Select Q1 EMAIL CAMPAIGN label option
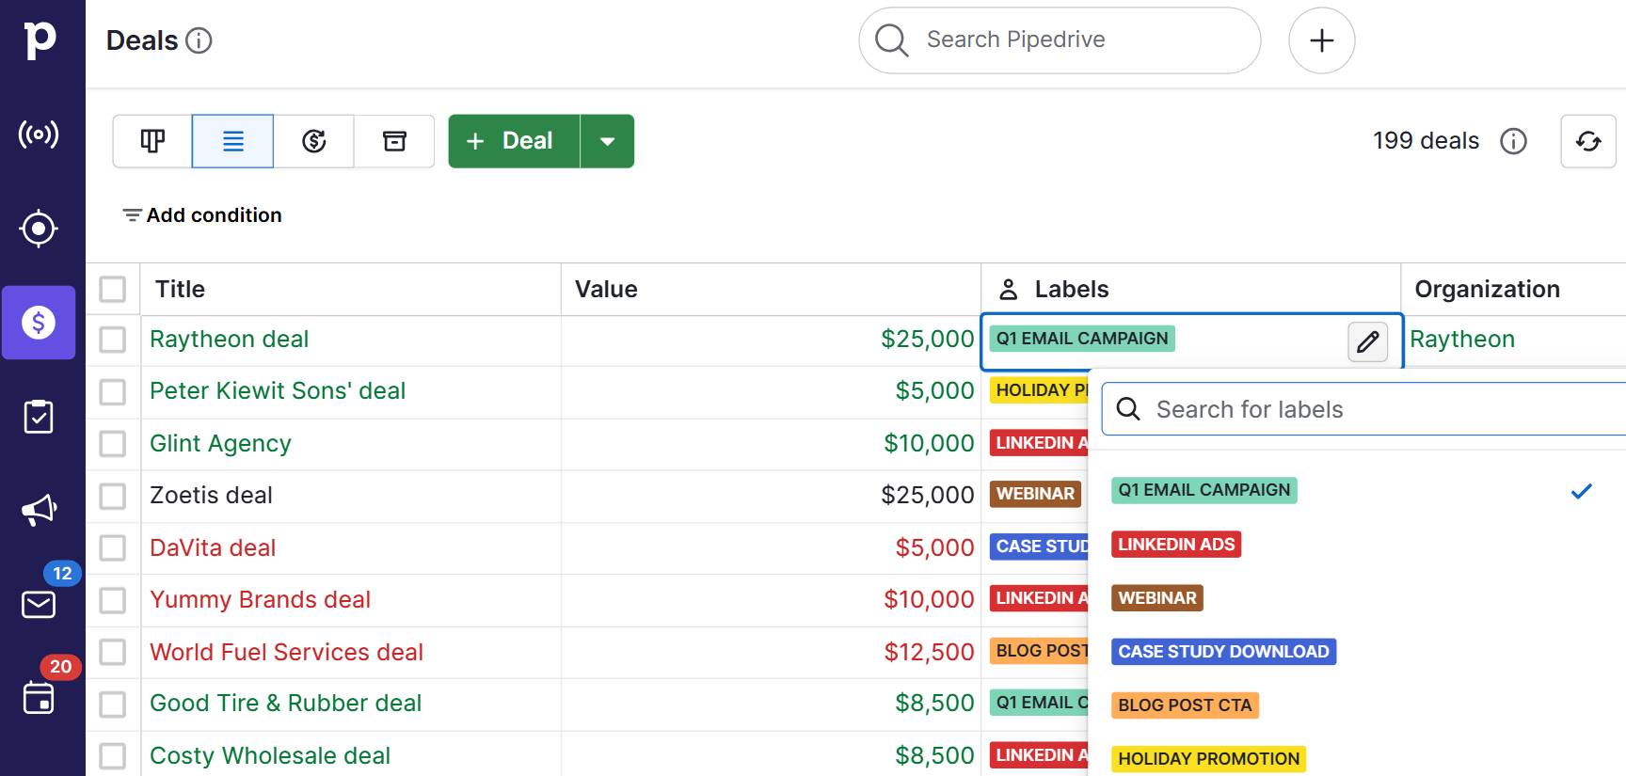Screen dimensions: 1626x776 (1204, 490)
